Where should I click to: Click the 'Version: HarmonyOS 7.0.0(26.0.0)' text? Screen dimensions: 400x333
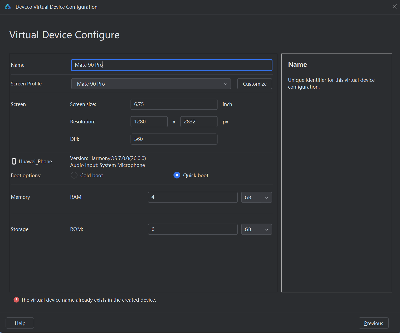108,158
